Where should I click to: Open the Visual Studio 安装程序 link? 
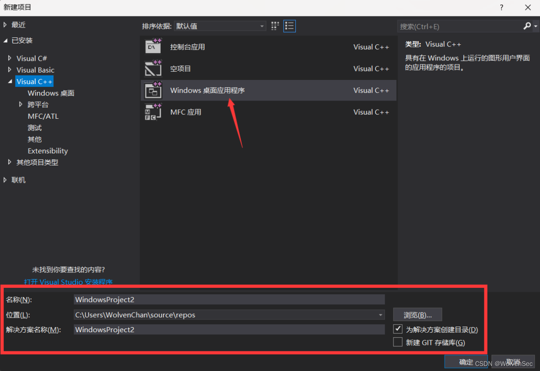68,282
